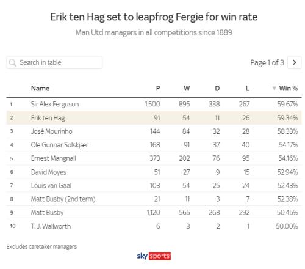The width and height of the screenshot is (305, 269).
Task: Click David Moyes row
Action: point(154,172)
